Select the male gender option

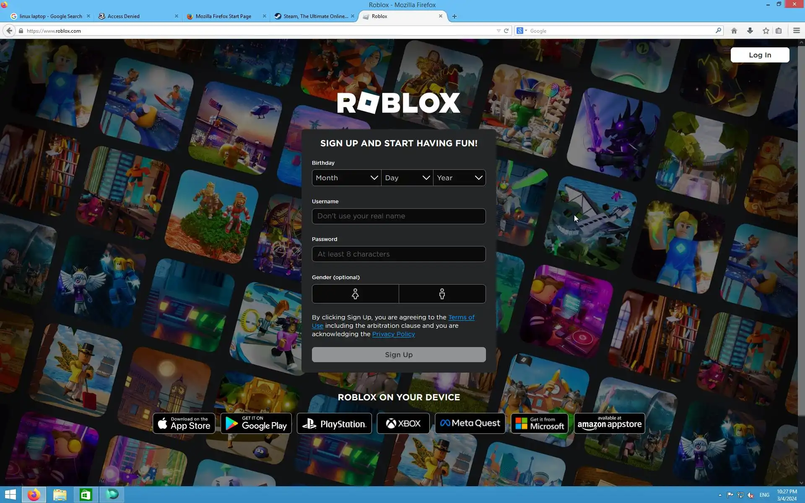click(x=442, y=294)
